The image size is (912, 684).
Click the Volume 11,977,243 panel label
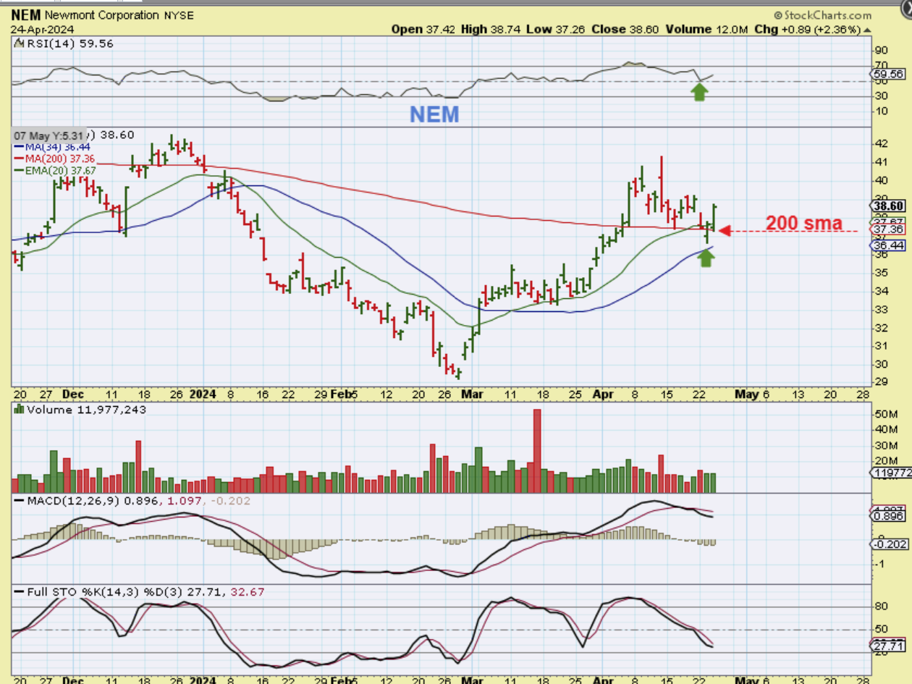pos(87,410)
